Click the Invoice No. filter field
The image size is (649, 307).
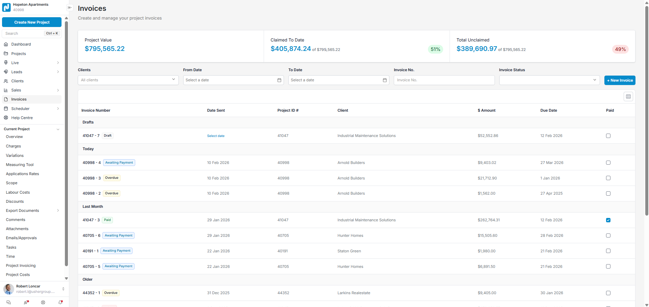point(444,80)
